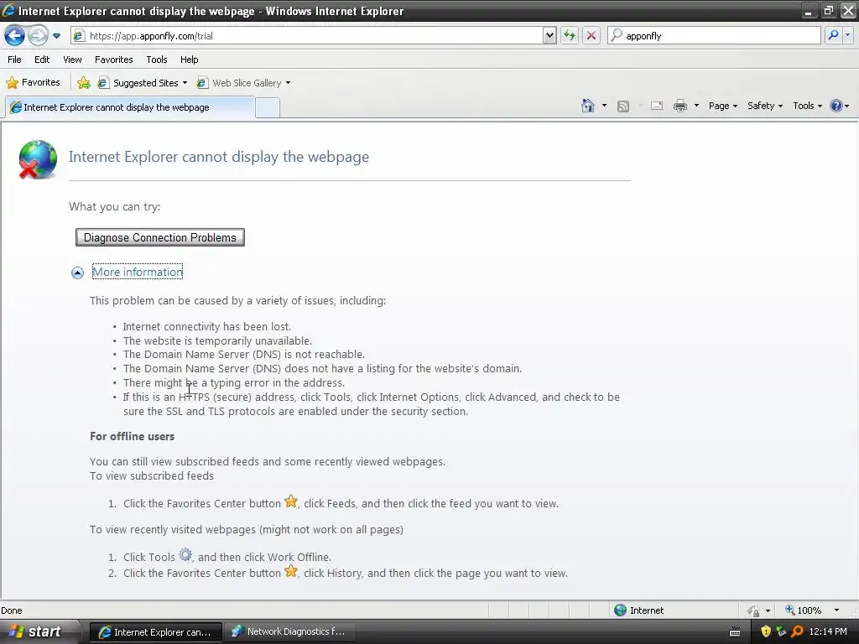Open the Edit menu
The width and height of the screenshot is (859, 644).
(x=42, y=60)
